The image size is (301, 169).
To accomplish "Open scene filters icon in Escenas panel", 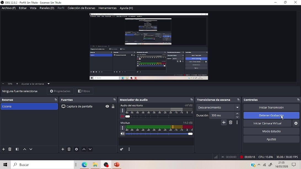I will click(x=17, y=149).
